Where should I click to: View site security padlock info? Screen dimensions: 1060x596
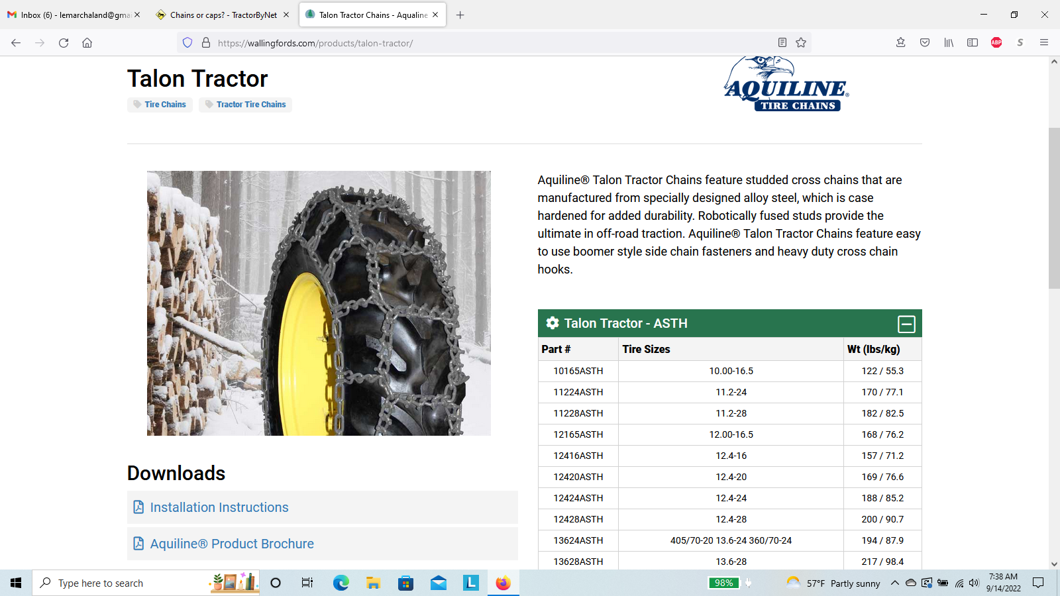(206, 43)
